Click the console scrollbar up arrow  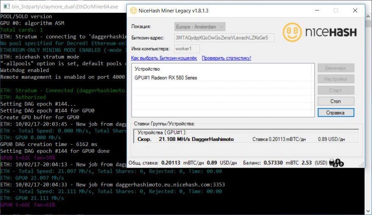point(368,17)
